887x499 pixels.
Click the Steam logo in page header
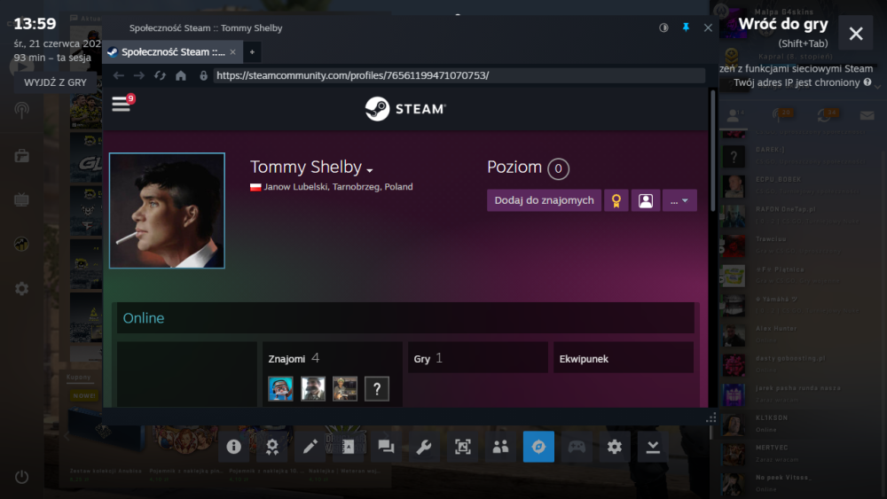[x=405, y=108]
